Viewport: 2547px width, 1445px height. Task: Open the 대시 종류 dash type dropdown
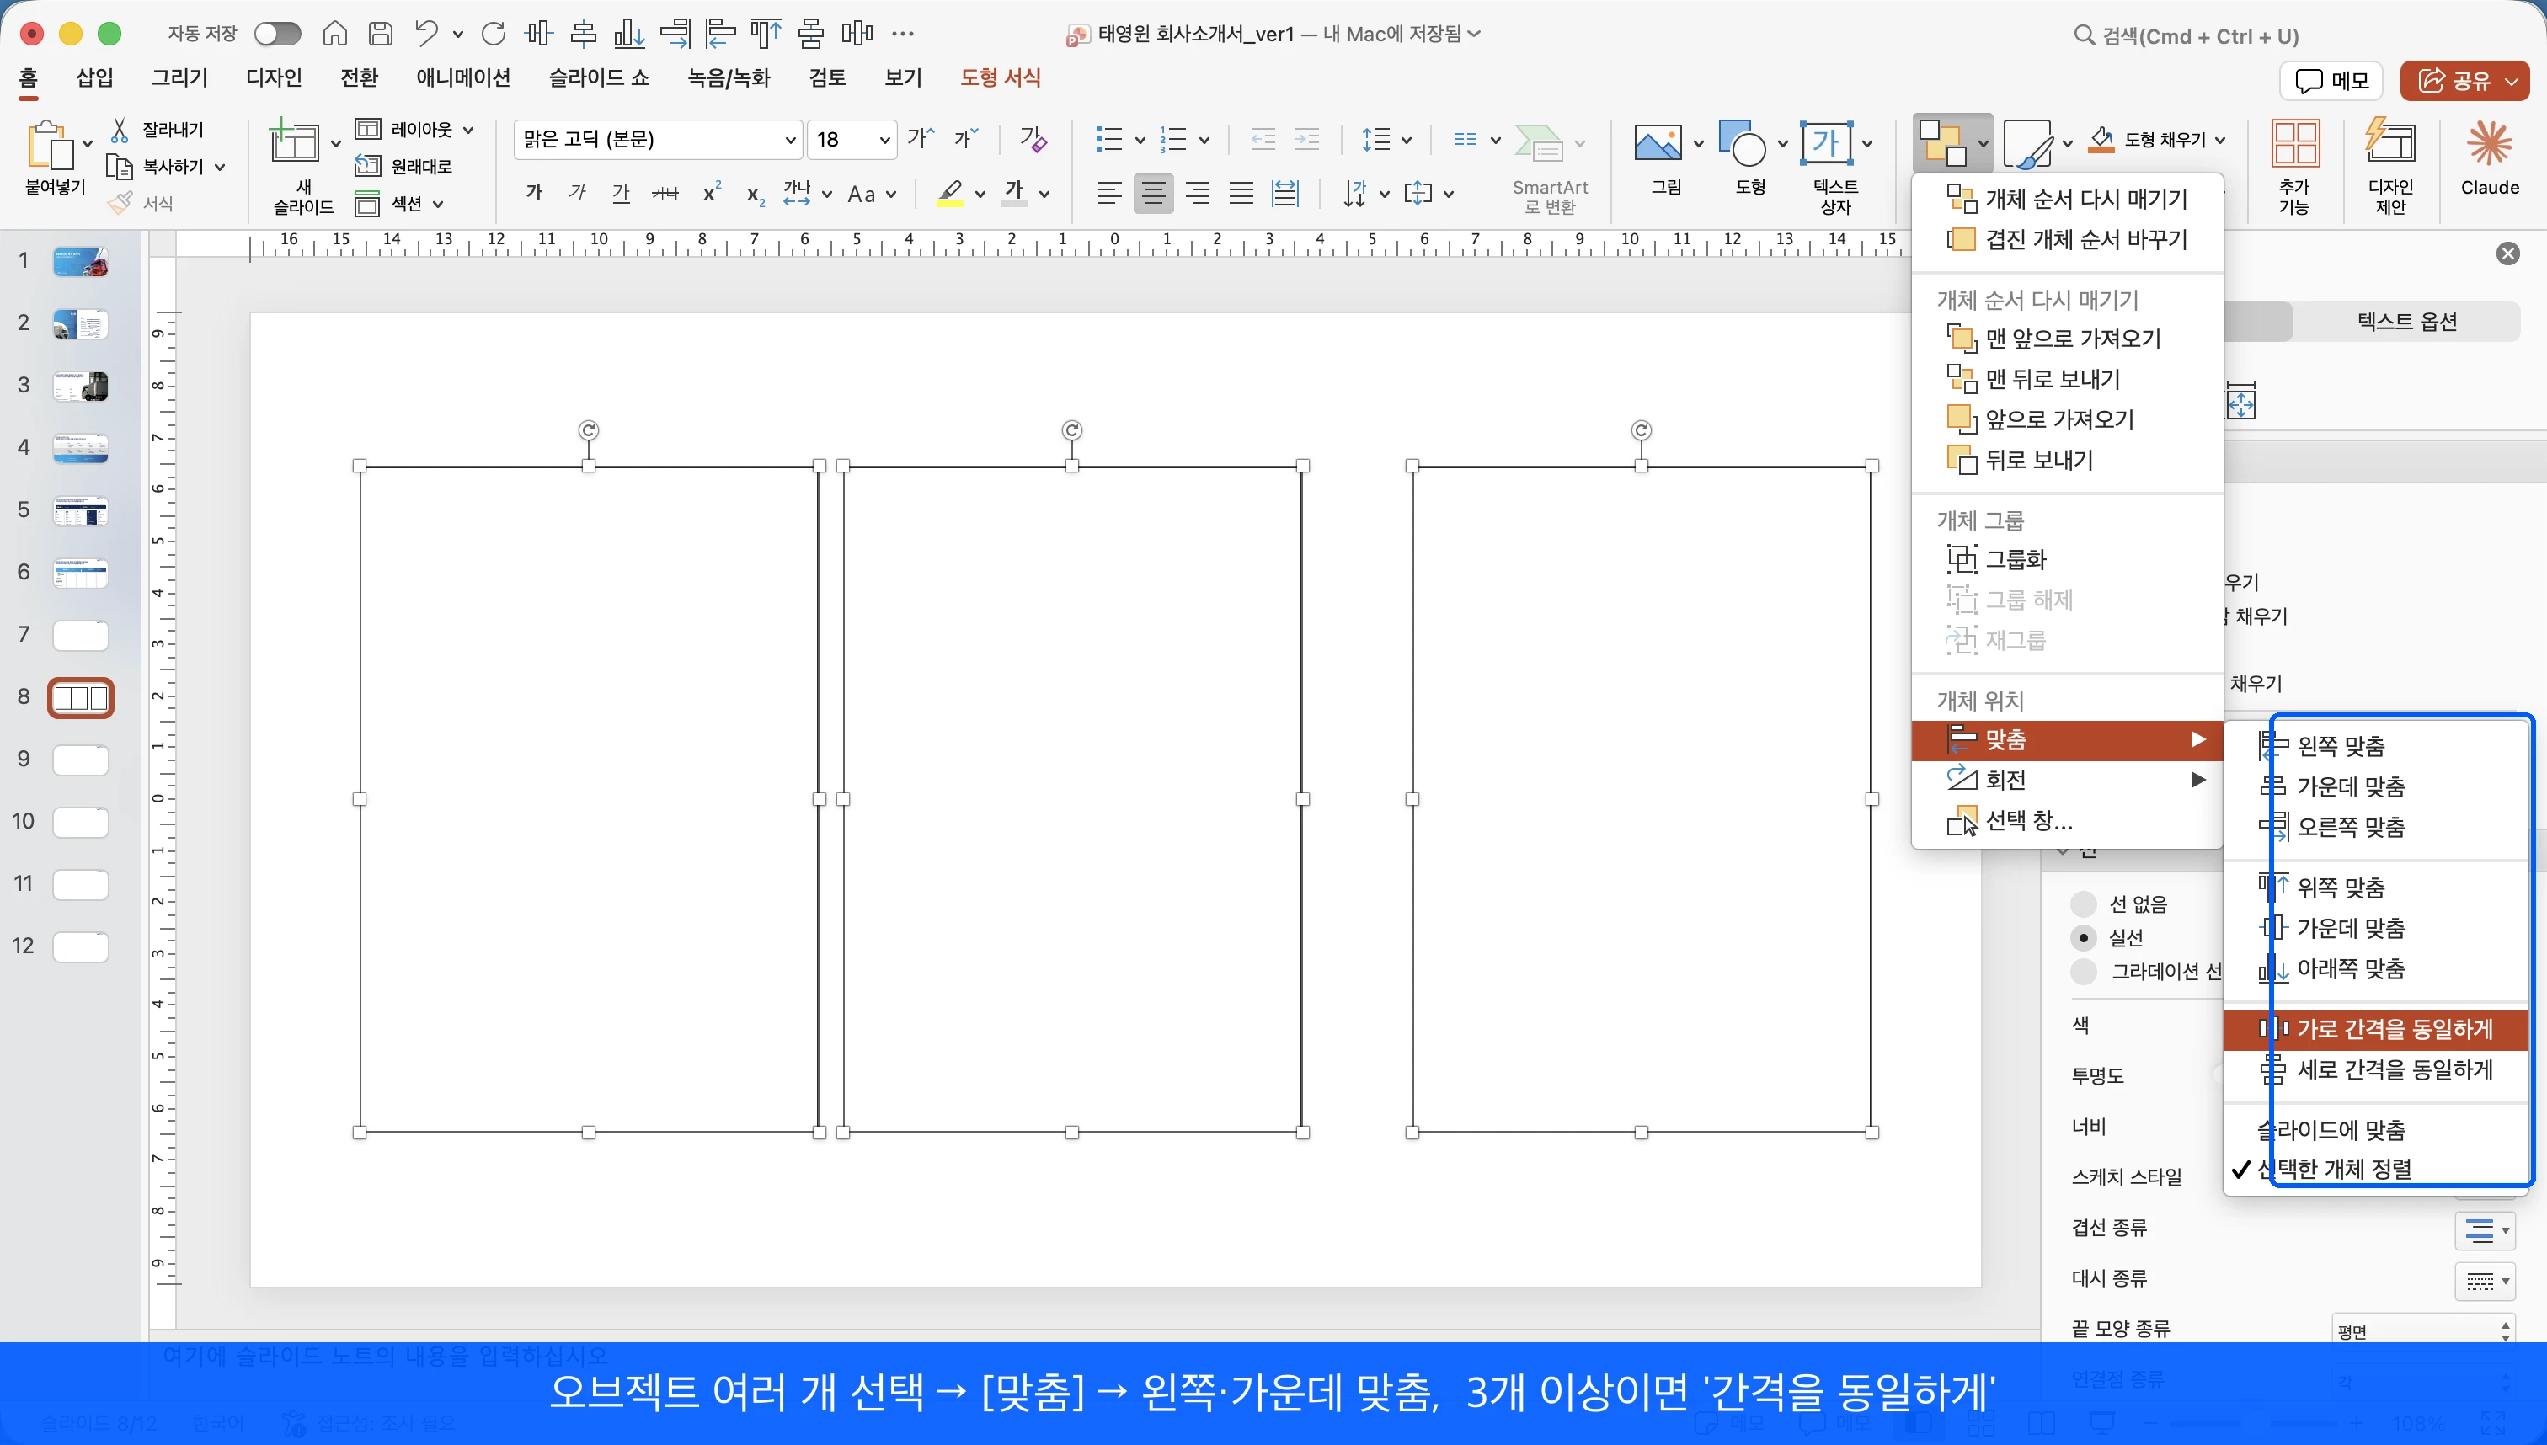(x=2485, y=1282)
